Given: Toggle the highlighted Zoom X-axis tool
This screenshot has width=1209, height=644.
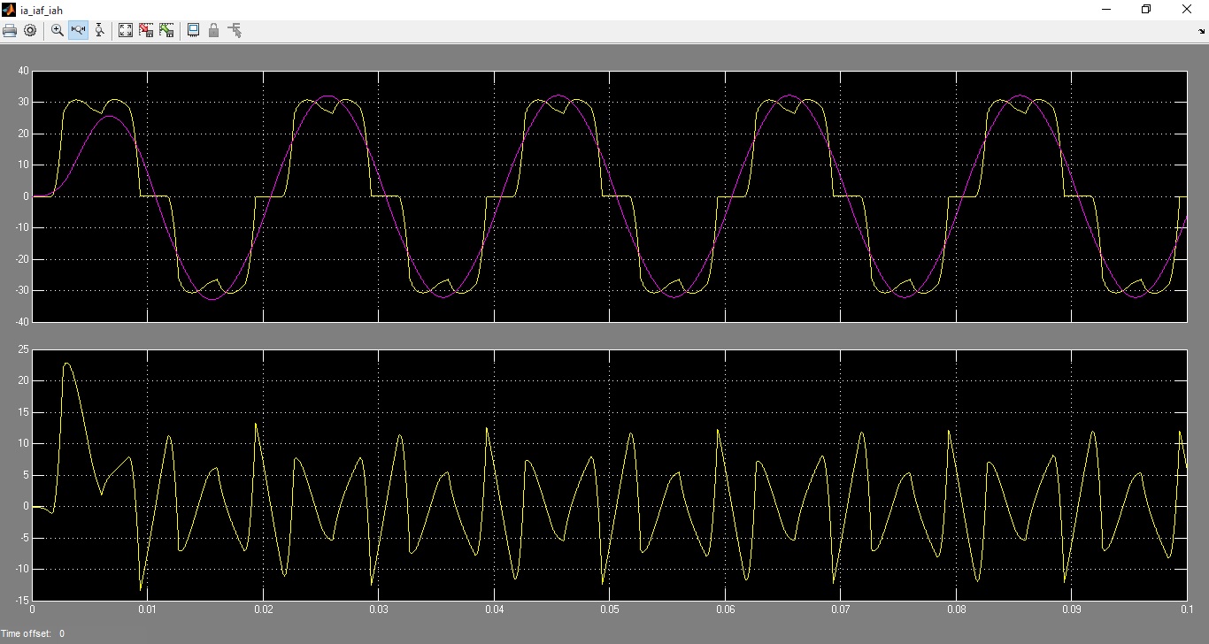Looking at the screenshot, I should 78,31.
